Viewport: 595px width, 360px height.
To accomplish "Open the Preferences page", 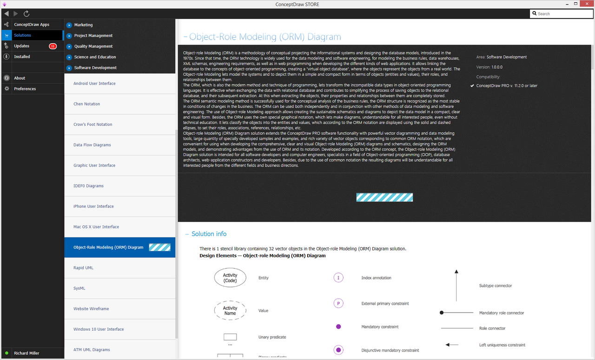I will click(25, 89).
